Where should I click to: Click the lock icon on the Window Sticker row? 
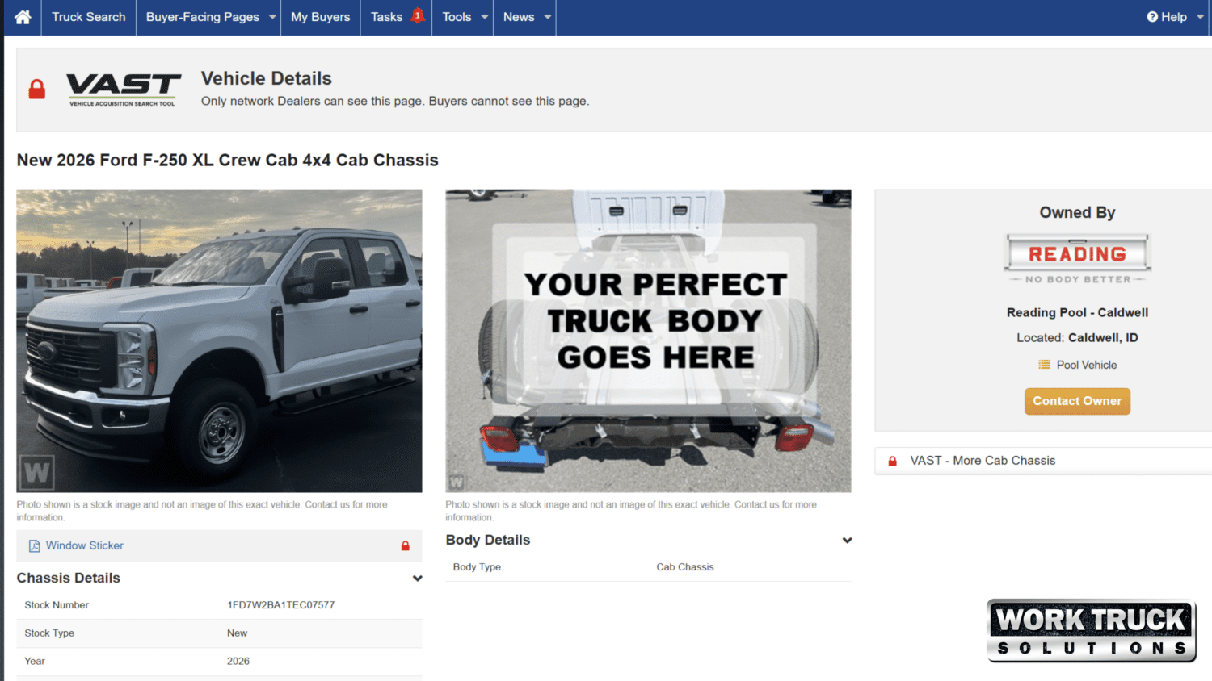[x=406, y=545]
